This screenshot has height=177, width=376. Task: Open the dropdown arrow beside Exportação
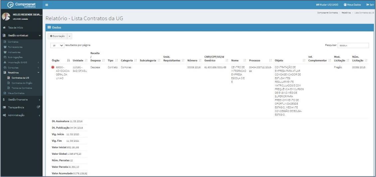(x=69, y=36)
